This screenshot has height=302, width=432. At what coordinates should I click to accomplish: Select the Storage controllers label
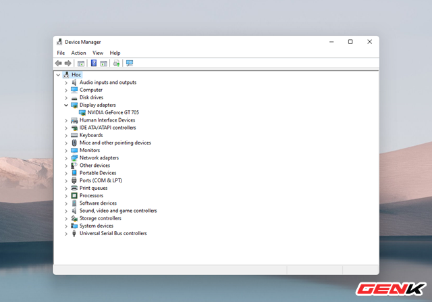click(x=101, y=218)
